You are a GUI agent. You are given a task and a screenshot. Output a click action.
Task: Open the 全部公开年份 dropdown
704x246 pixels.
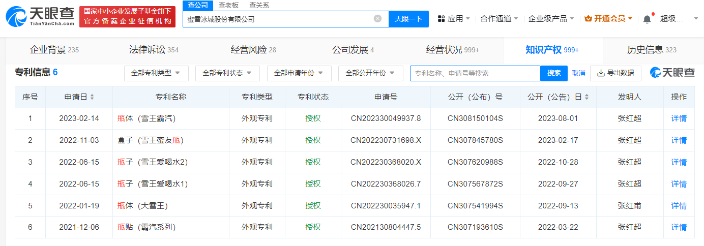tap(370, 73)
